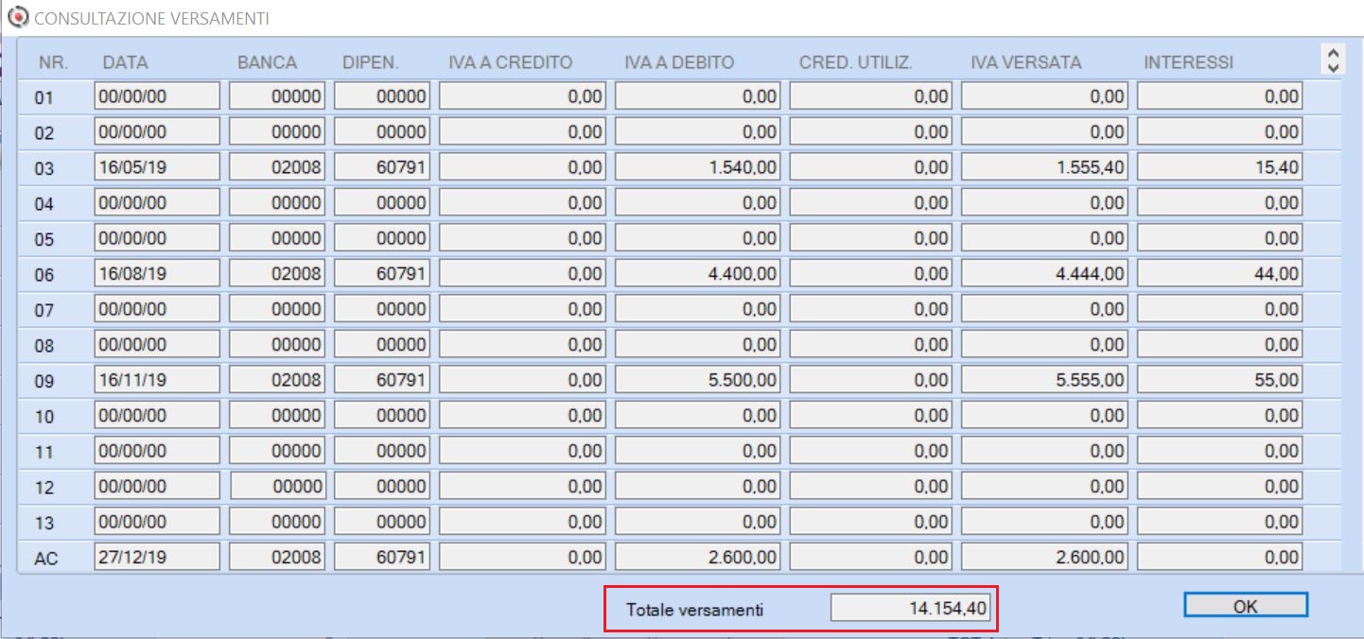This screenshot has width=1364, height=639.
Task: Click the IVA VERSATA column header
Action: point(1025,62)
